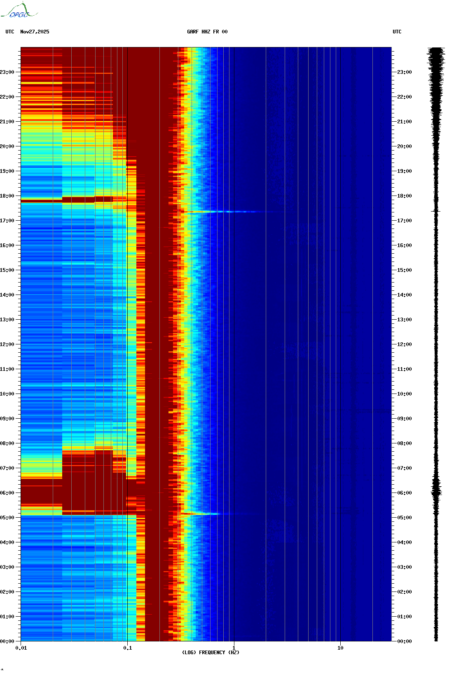
Task: Click the 13:00 label on the right axis
Action: click(x=405, y=320)
